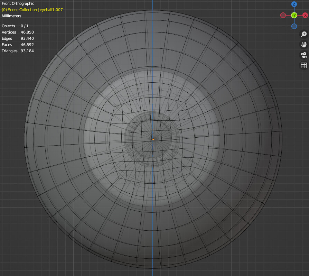Click the Millimeters unit label
Screen dimensions: 309x276
(x=11, y=16)
